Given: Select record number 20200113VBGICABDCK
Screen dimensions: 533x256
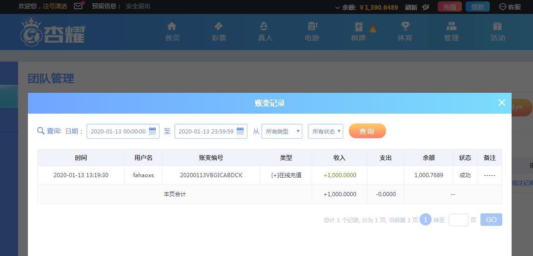Looking at the screenshot, I should click(211, 175).
